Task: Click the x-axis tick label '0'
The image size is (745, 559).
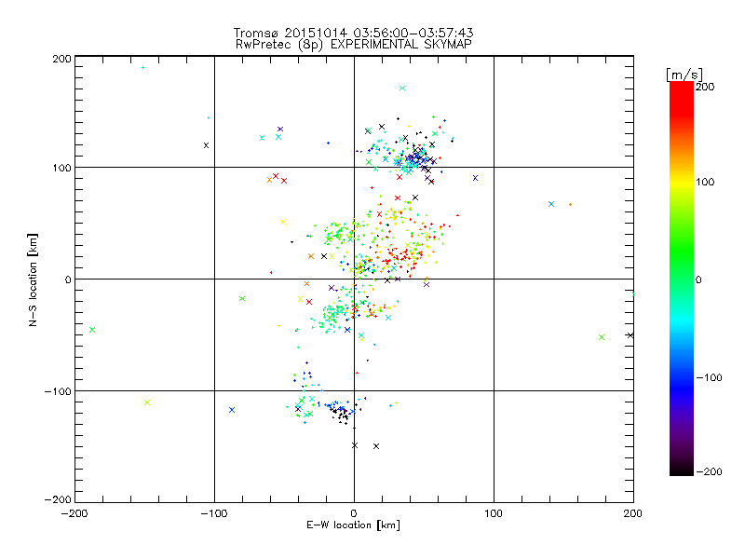Action: pyautogui.click(x=354, y=513)
